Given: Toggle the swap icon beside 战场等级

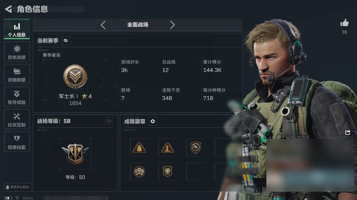Looking at the screenshot, I should (109, 121).
